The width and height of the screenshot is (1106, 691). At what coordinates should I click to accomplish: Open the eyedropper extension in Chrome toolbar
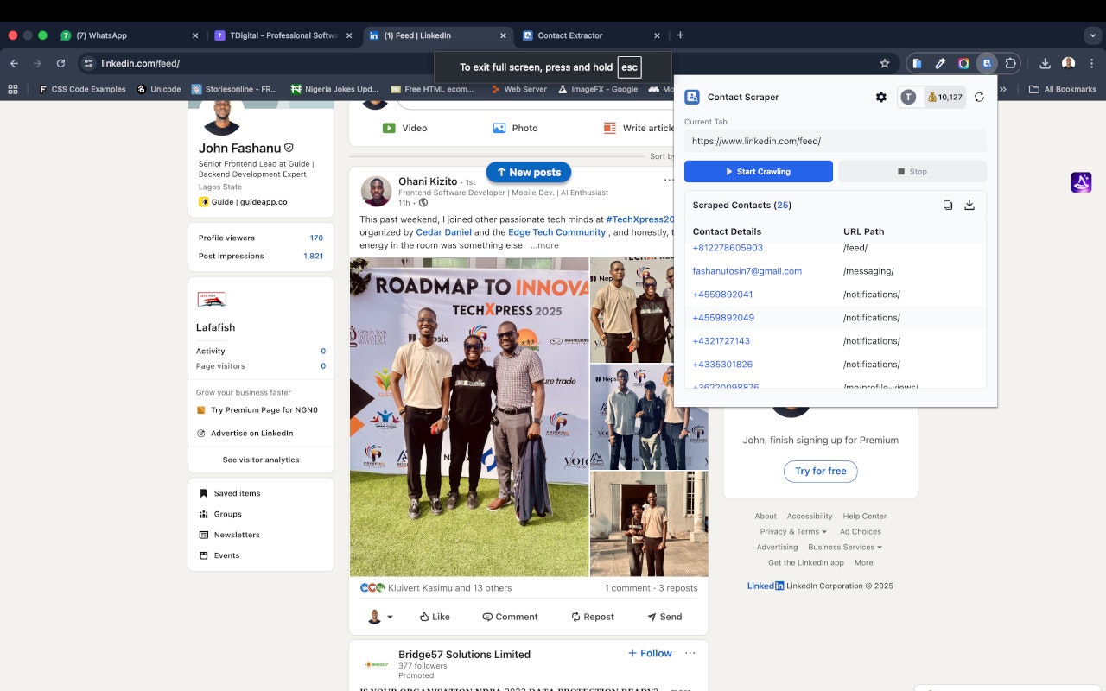[x=940, y=63]
